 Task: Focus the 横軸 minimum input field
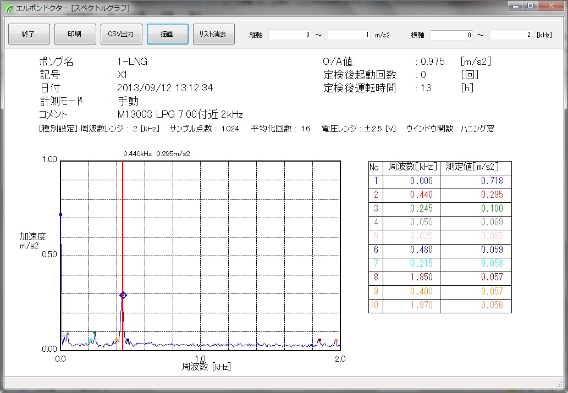[452, 35]
